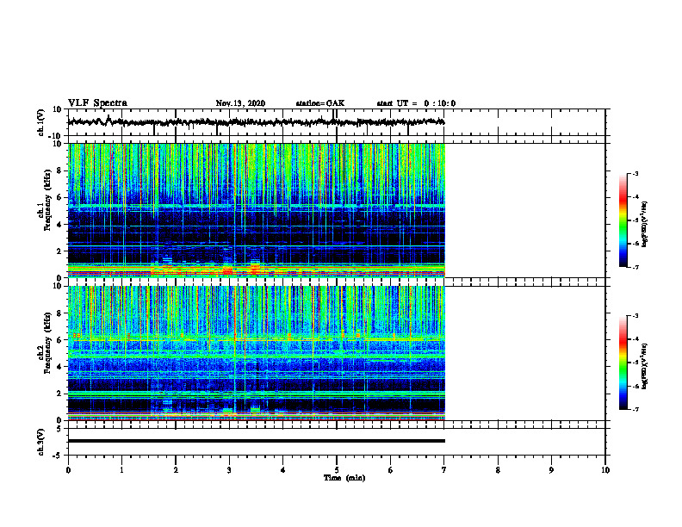Screen dimensions: 682x527
Task: Click the "ch.3(V)" axis label
Action: [x=41, y=442]
